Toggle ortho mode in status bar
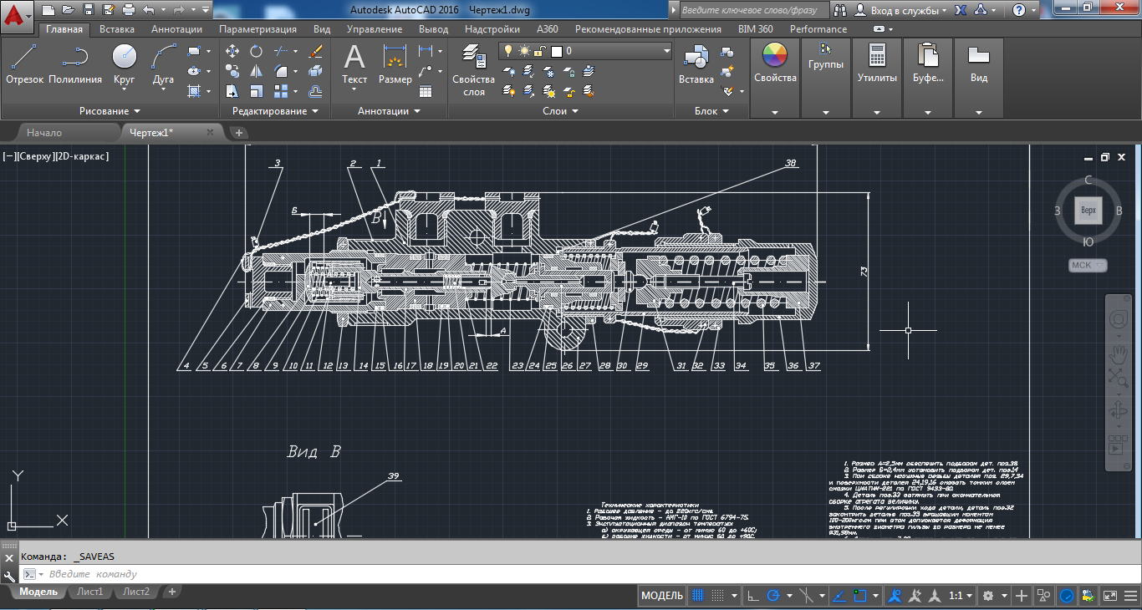The image size is (1142, 610). click(753, 596)
